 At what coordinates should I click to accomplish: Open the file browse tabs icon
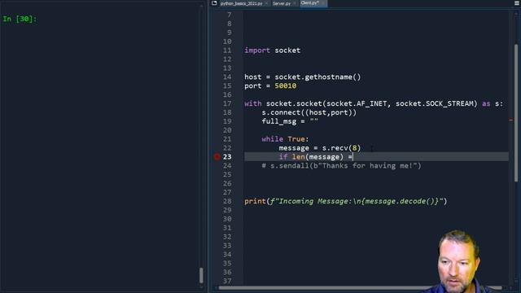pyautogui.click(x=214, y=3)
